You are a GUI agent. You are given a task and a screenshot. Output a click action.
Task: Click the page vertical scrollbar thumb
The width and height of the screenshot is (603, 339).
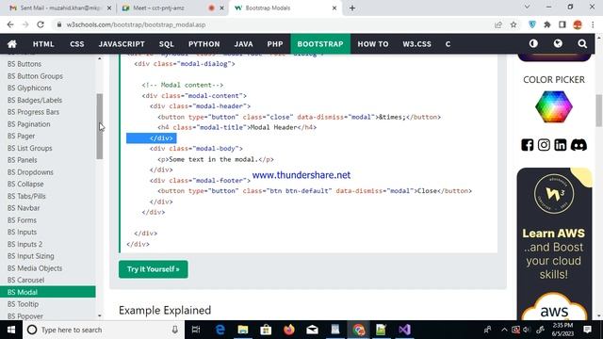tap(599, 110)
